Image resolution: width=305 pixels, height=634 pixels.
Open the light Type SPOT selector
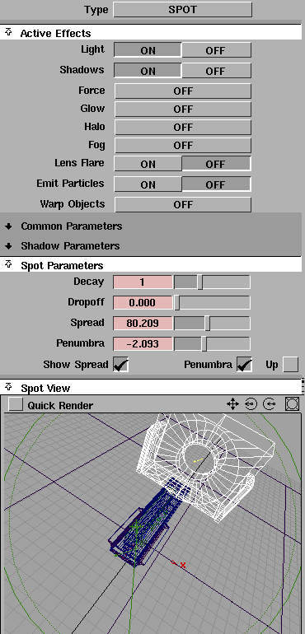coord(183,10)
